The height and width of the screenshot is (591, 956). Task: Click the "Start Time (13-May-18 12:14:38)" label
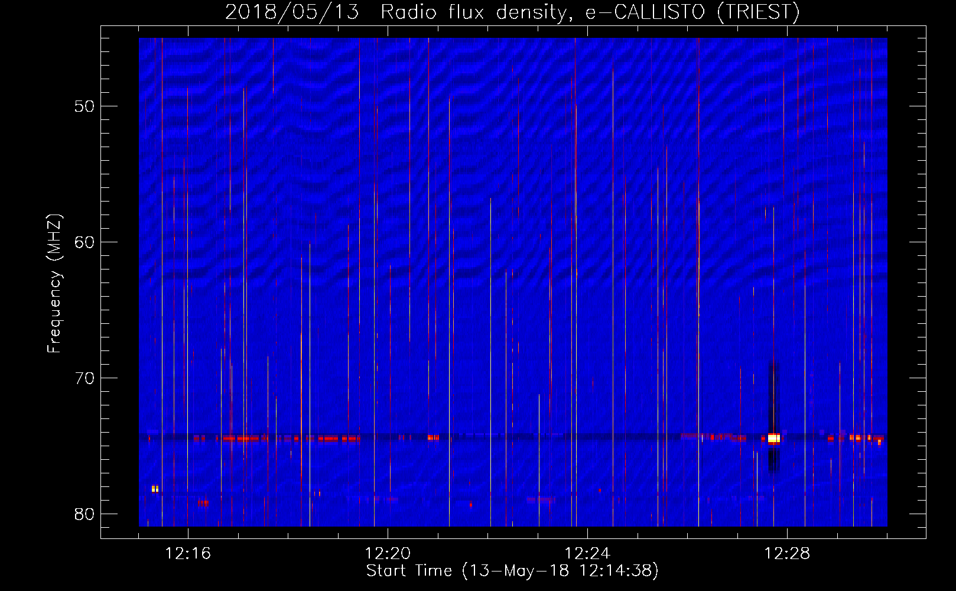pos(512,570)
